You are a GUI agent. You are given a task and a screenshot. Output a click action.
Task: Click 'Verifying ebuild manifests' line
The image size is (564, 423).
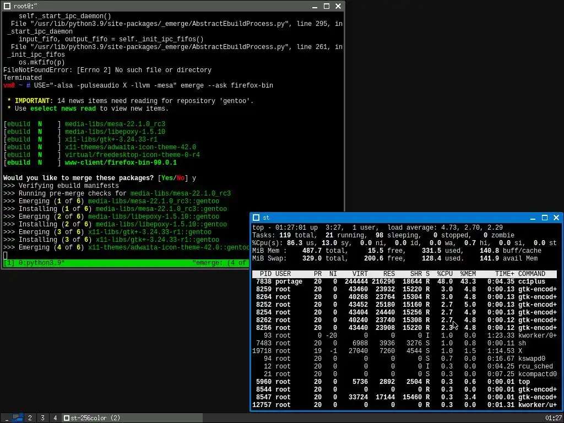point(61,186)
